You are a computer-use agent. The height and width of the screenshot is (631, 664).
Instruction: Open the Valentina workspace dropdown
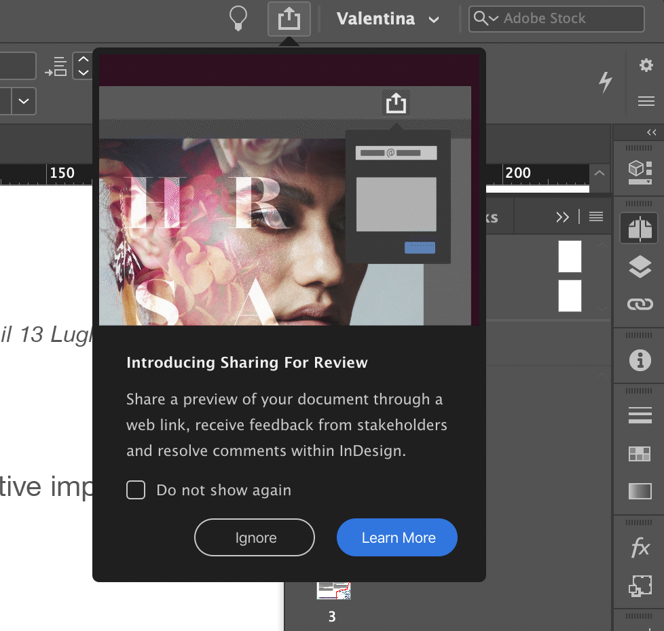coord(388,18)
